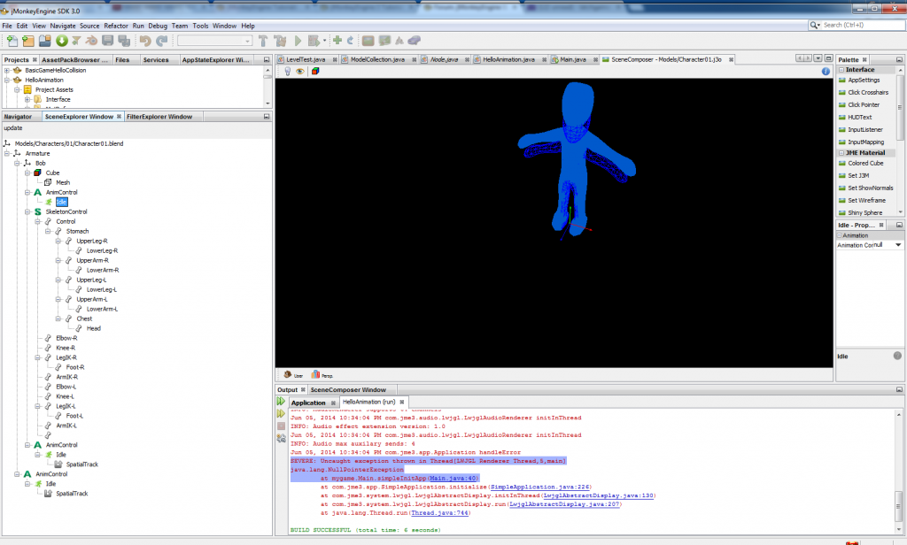Collapse the Chest bone expander

(x=58, y=319)
